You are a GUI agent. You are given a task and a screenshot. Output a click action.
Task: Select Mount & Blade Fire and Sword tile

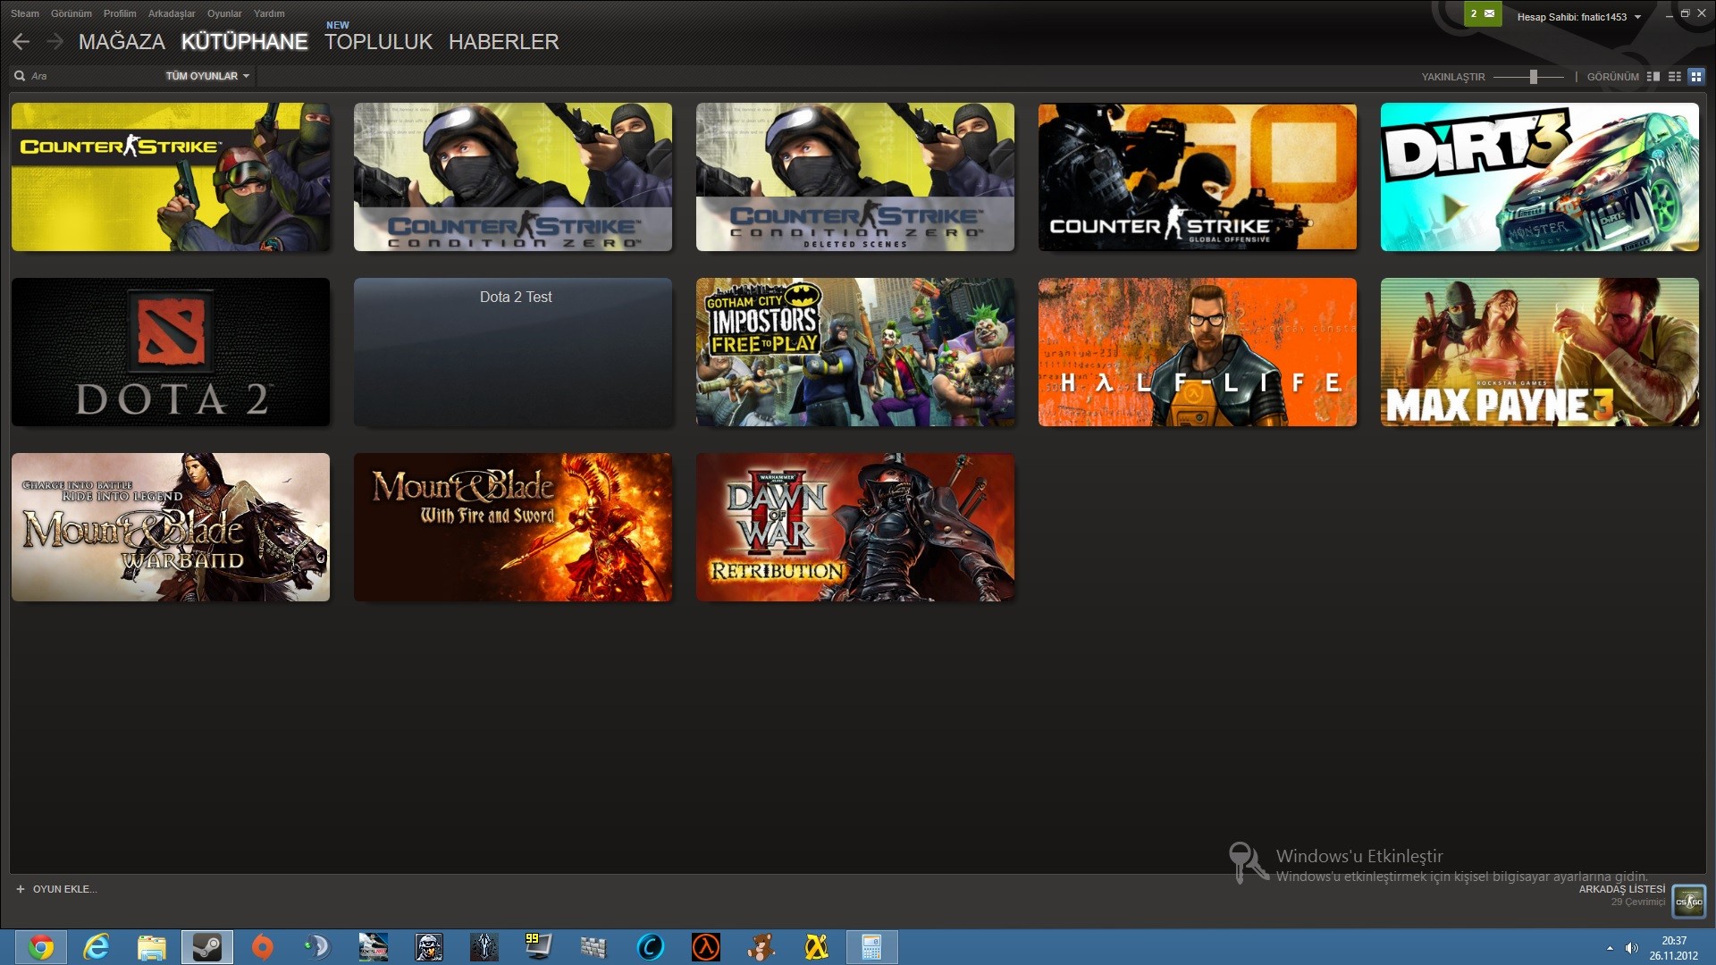513,527
